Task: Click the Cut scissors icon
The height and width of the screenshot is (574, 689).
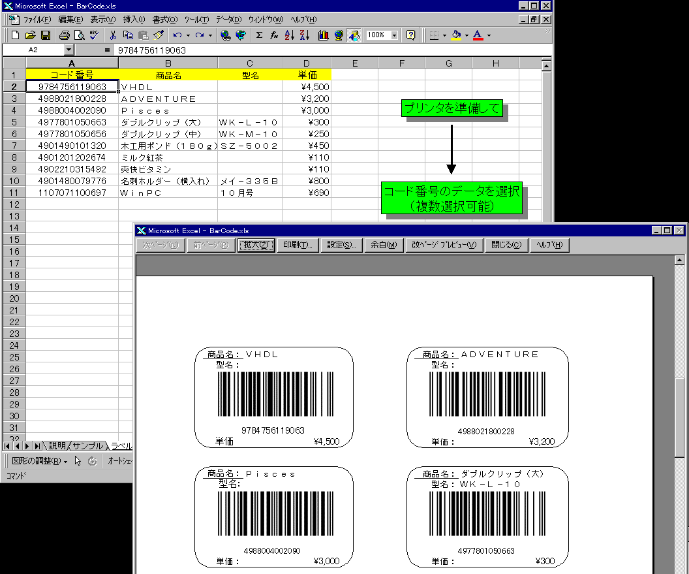Action: pyautogui.click(x=113, y=35)
